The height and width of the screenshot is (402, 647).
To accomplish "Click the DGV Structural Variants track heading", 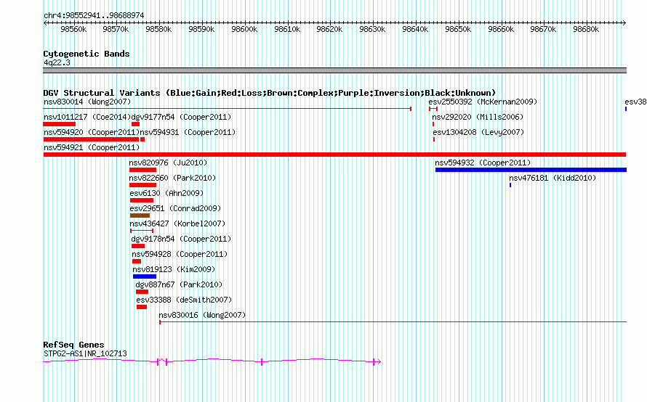I will click(x=270, y=93).
